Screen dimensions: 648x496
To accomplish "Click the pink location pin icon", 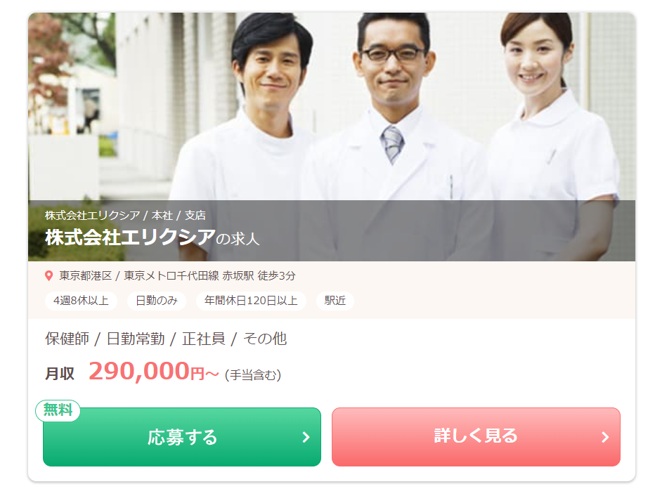I will click(48, 275).
